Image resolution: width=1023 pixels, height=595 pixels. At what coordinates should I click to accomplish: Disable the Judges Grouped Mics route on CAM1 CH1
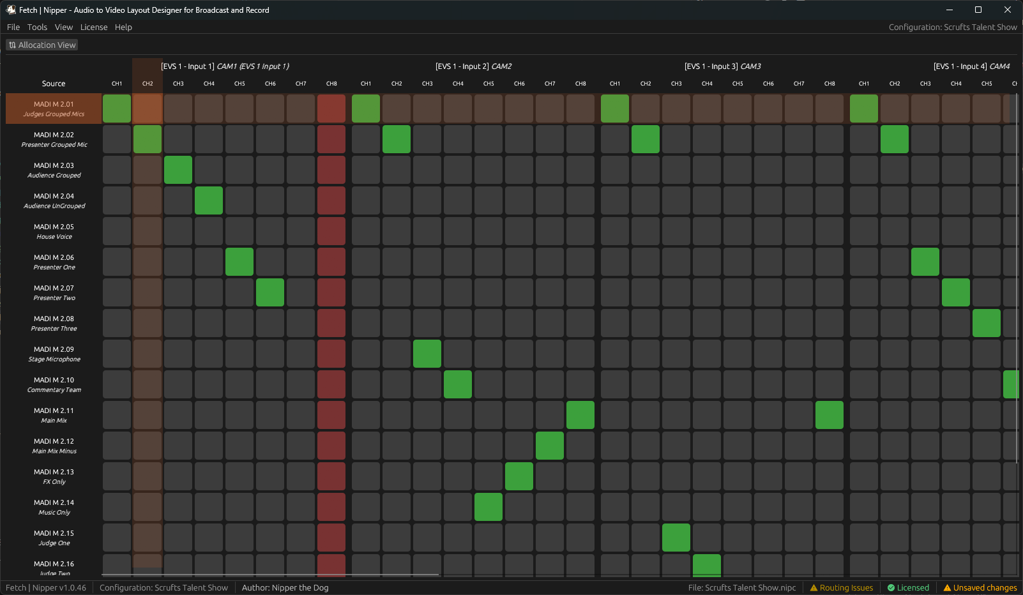117,109
